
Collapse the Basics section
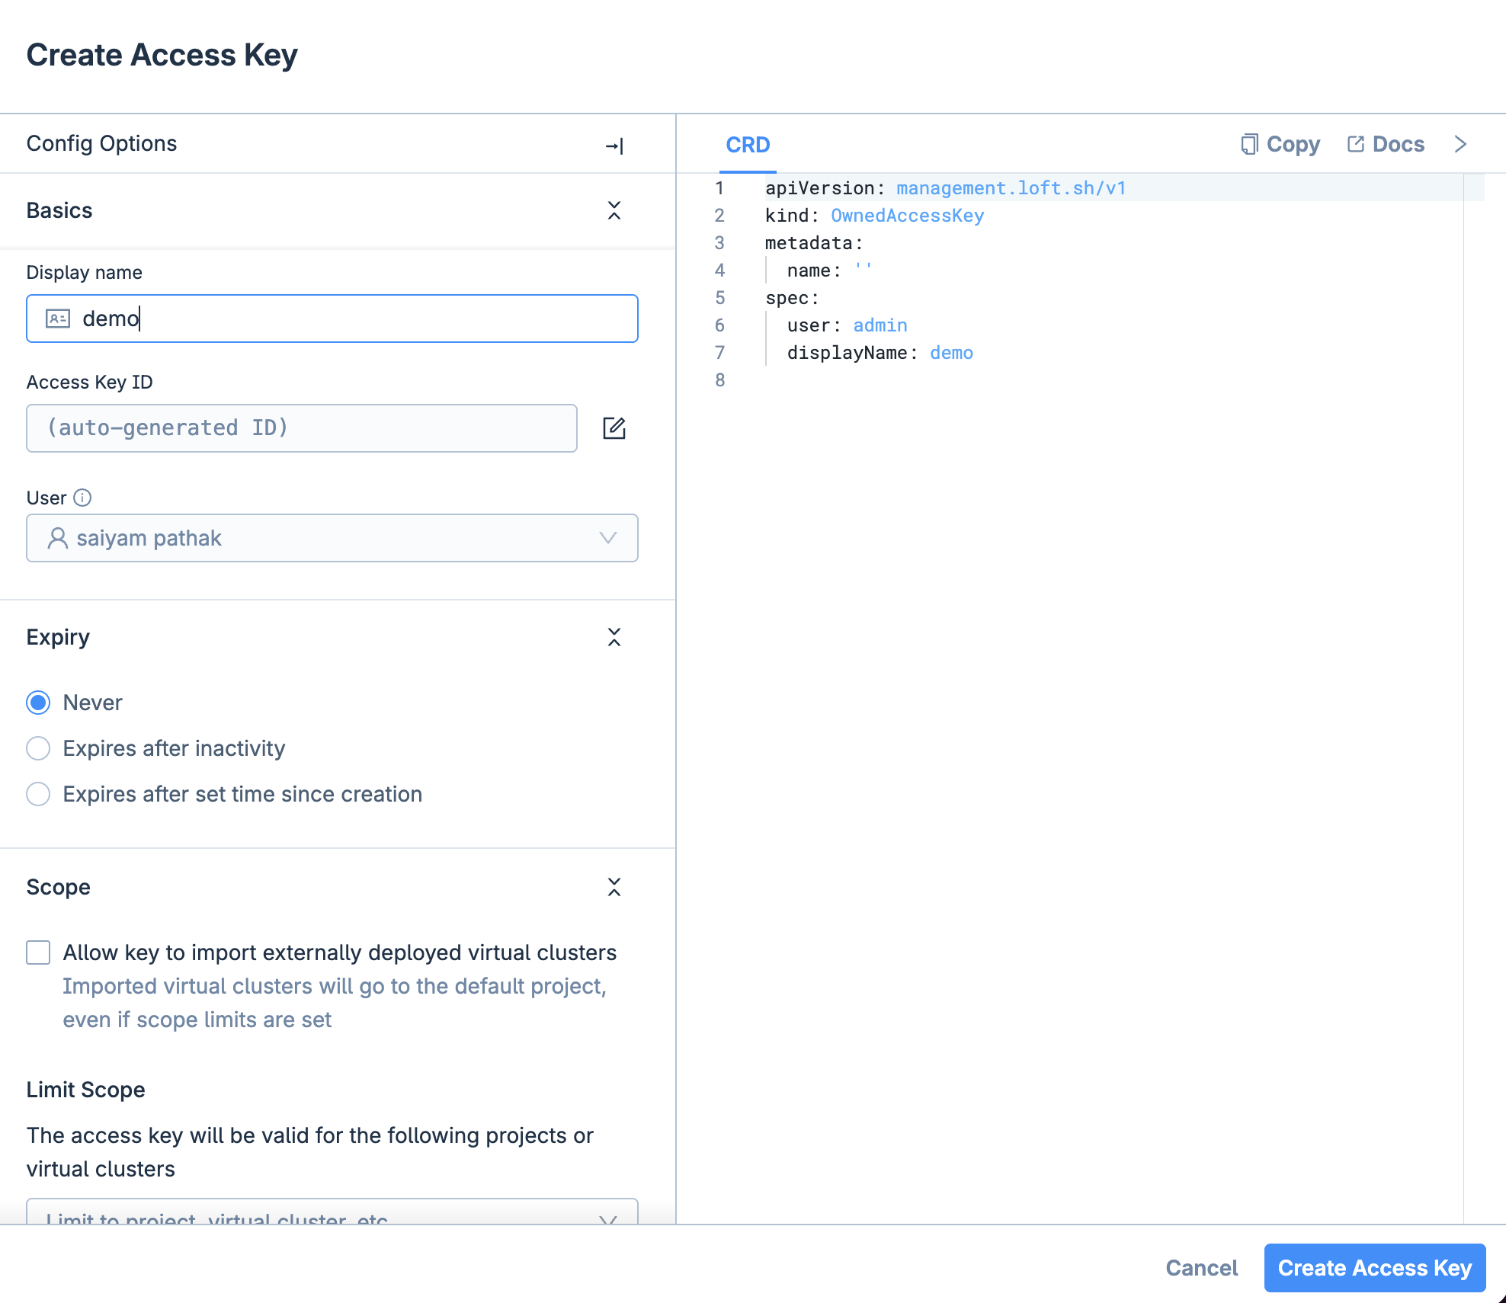614,210
